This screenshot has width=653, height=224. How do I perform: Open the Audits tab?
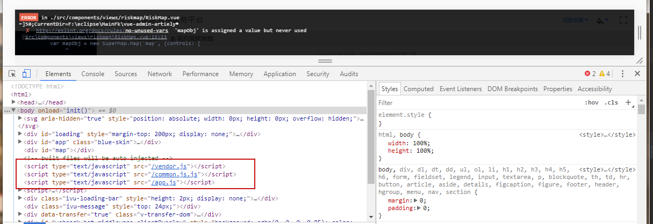point(349,74)
